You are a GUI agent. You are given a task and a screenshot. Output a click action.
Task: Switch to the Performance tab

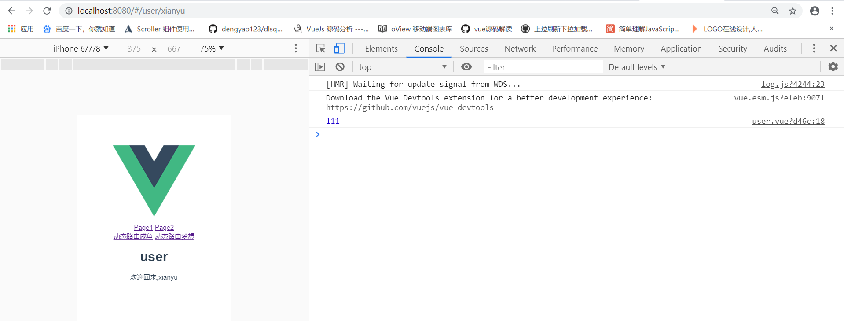tap(575, 49)
